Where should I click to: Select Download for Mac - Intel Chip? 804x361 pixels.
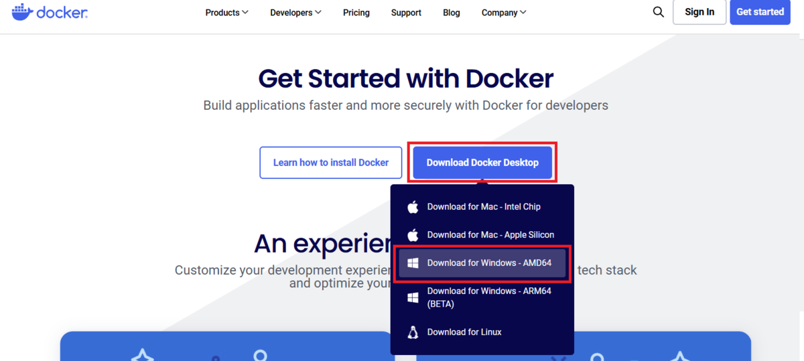point(482,207)
